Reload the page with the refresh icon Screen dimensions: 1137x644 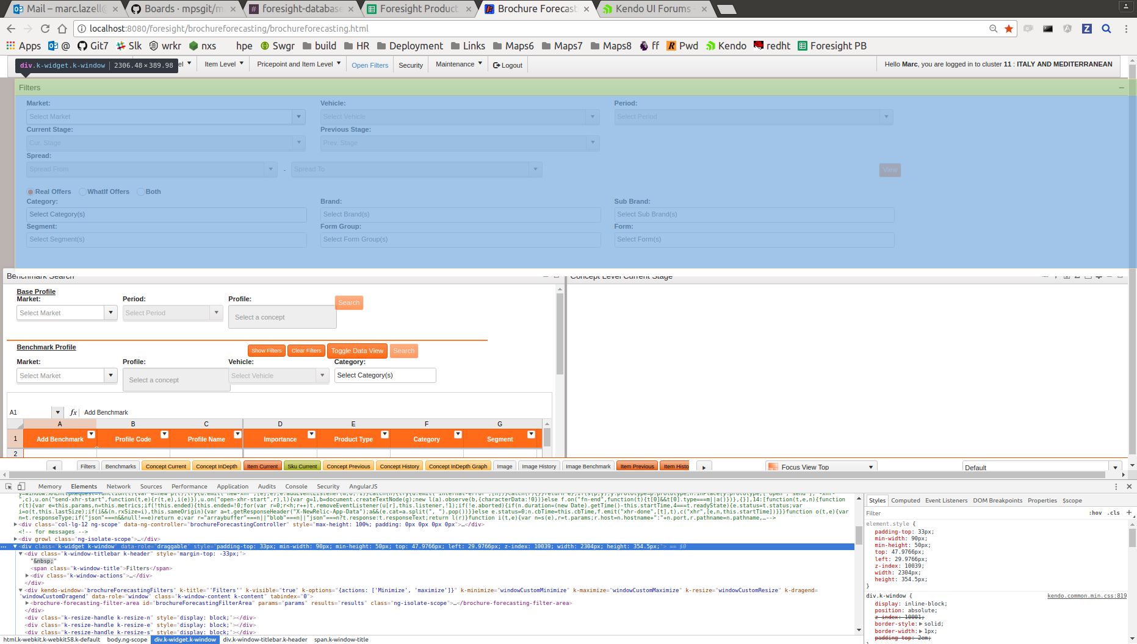tap(45, 29)
